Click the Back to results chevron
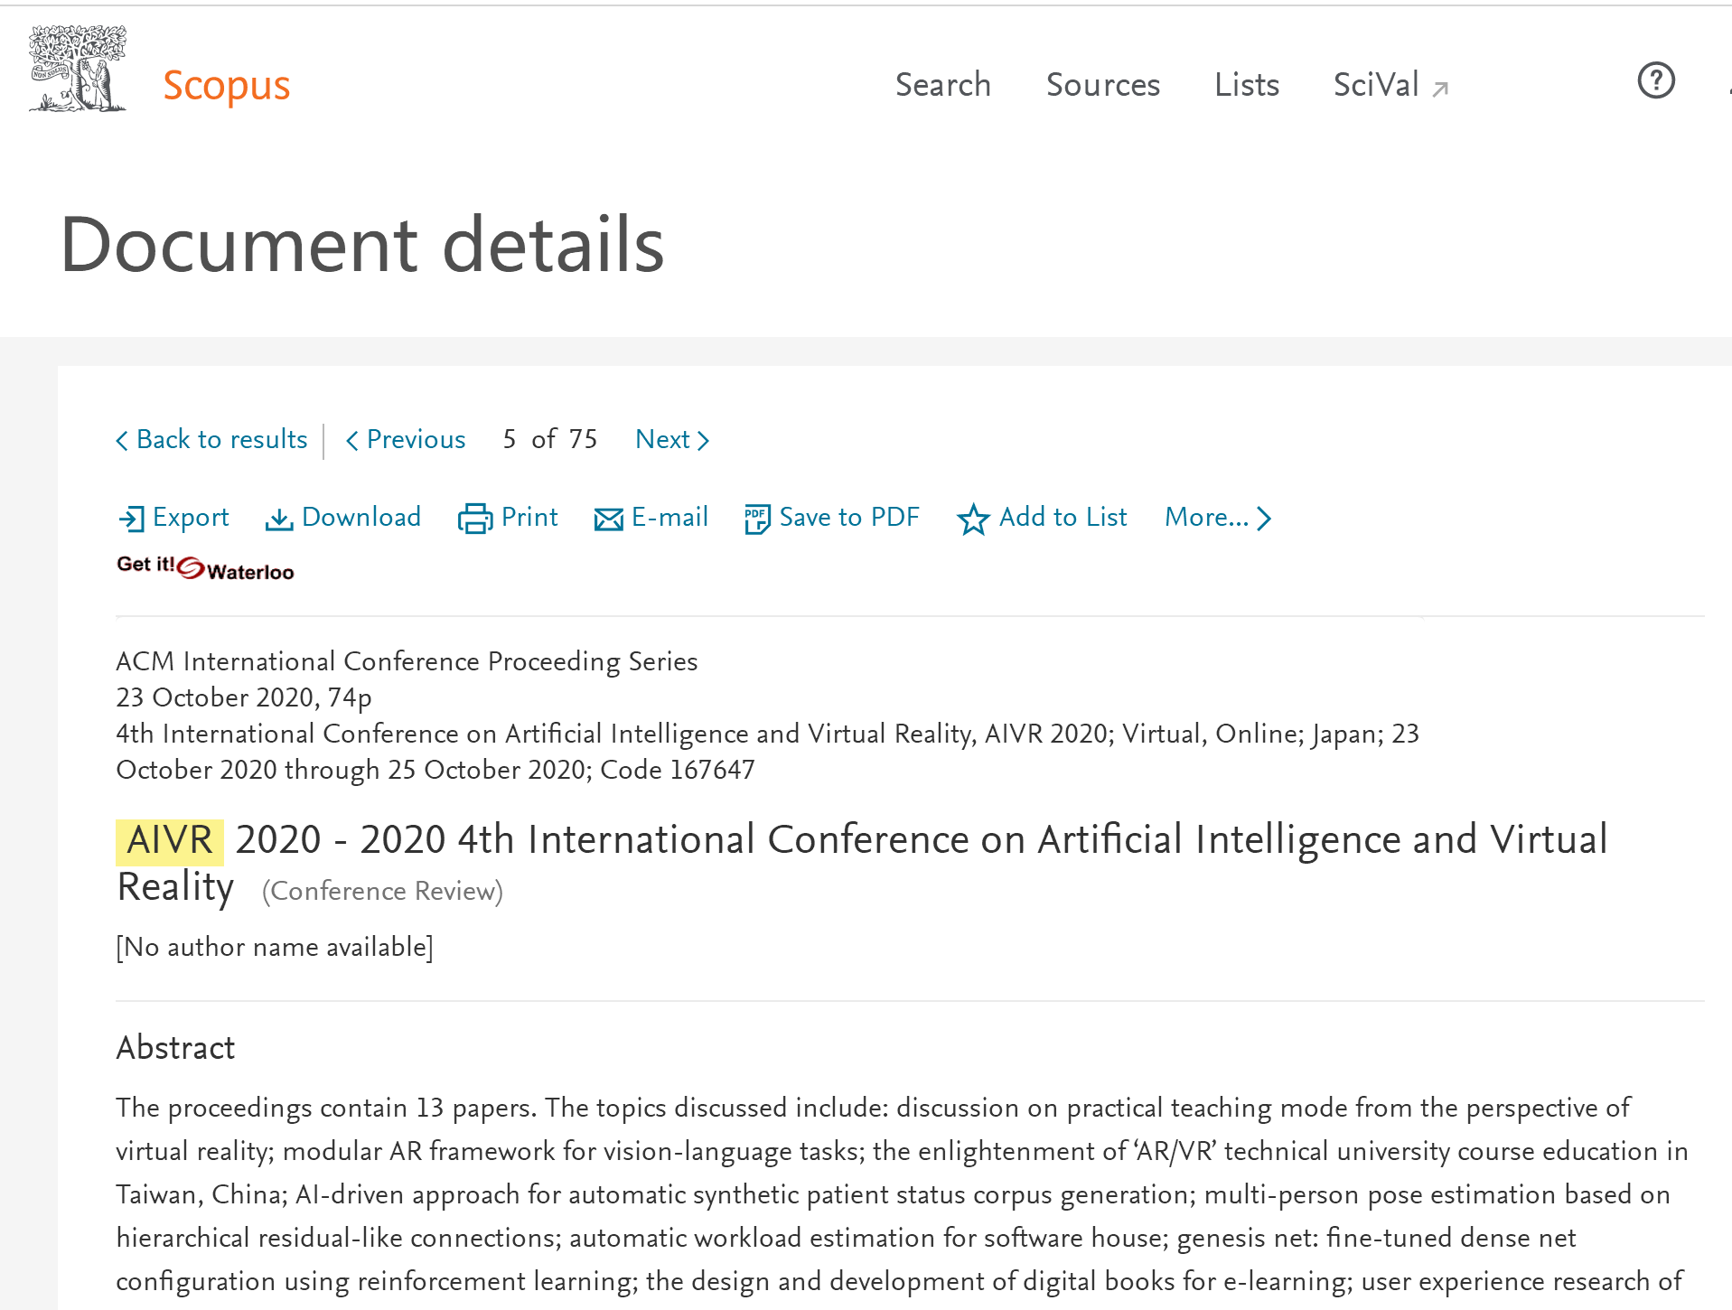This screenshot has width=1732, height=1310. (122, 441)
